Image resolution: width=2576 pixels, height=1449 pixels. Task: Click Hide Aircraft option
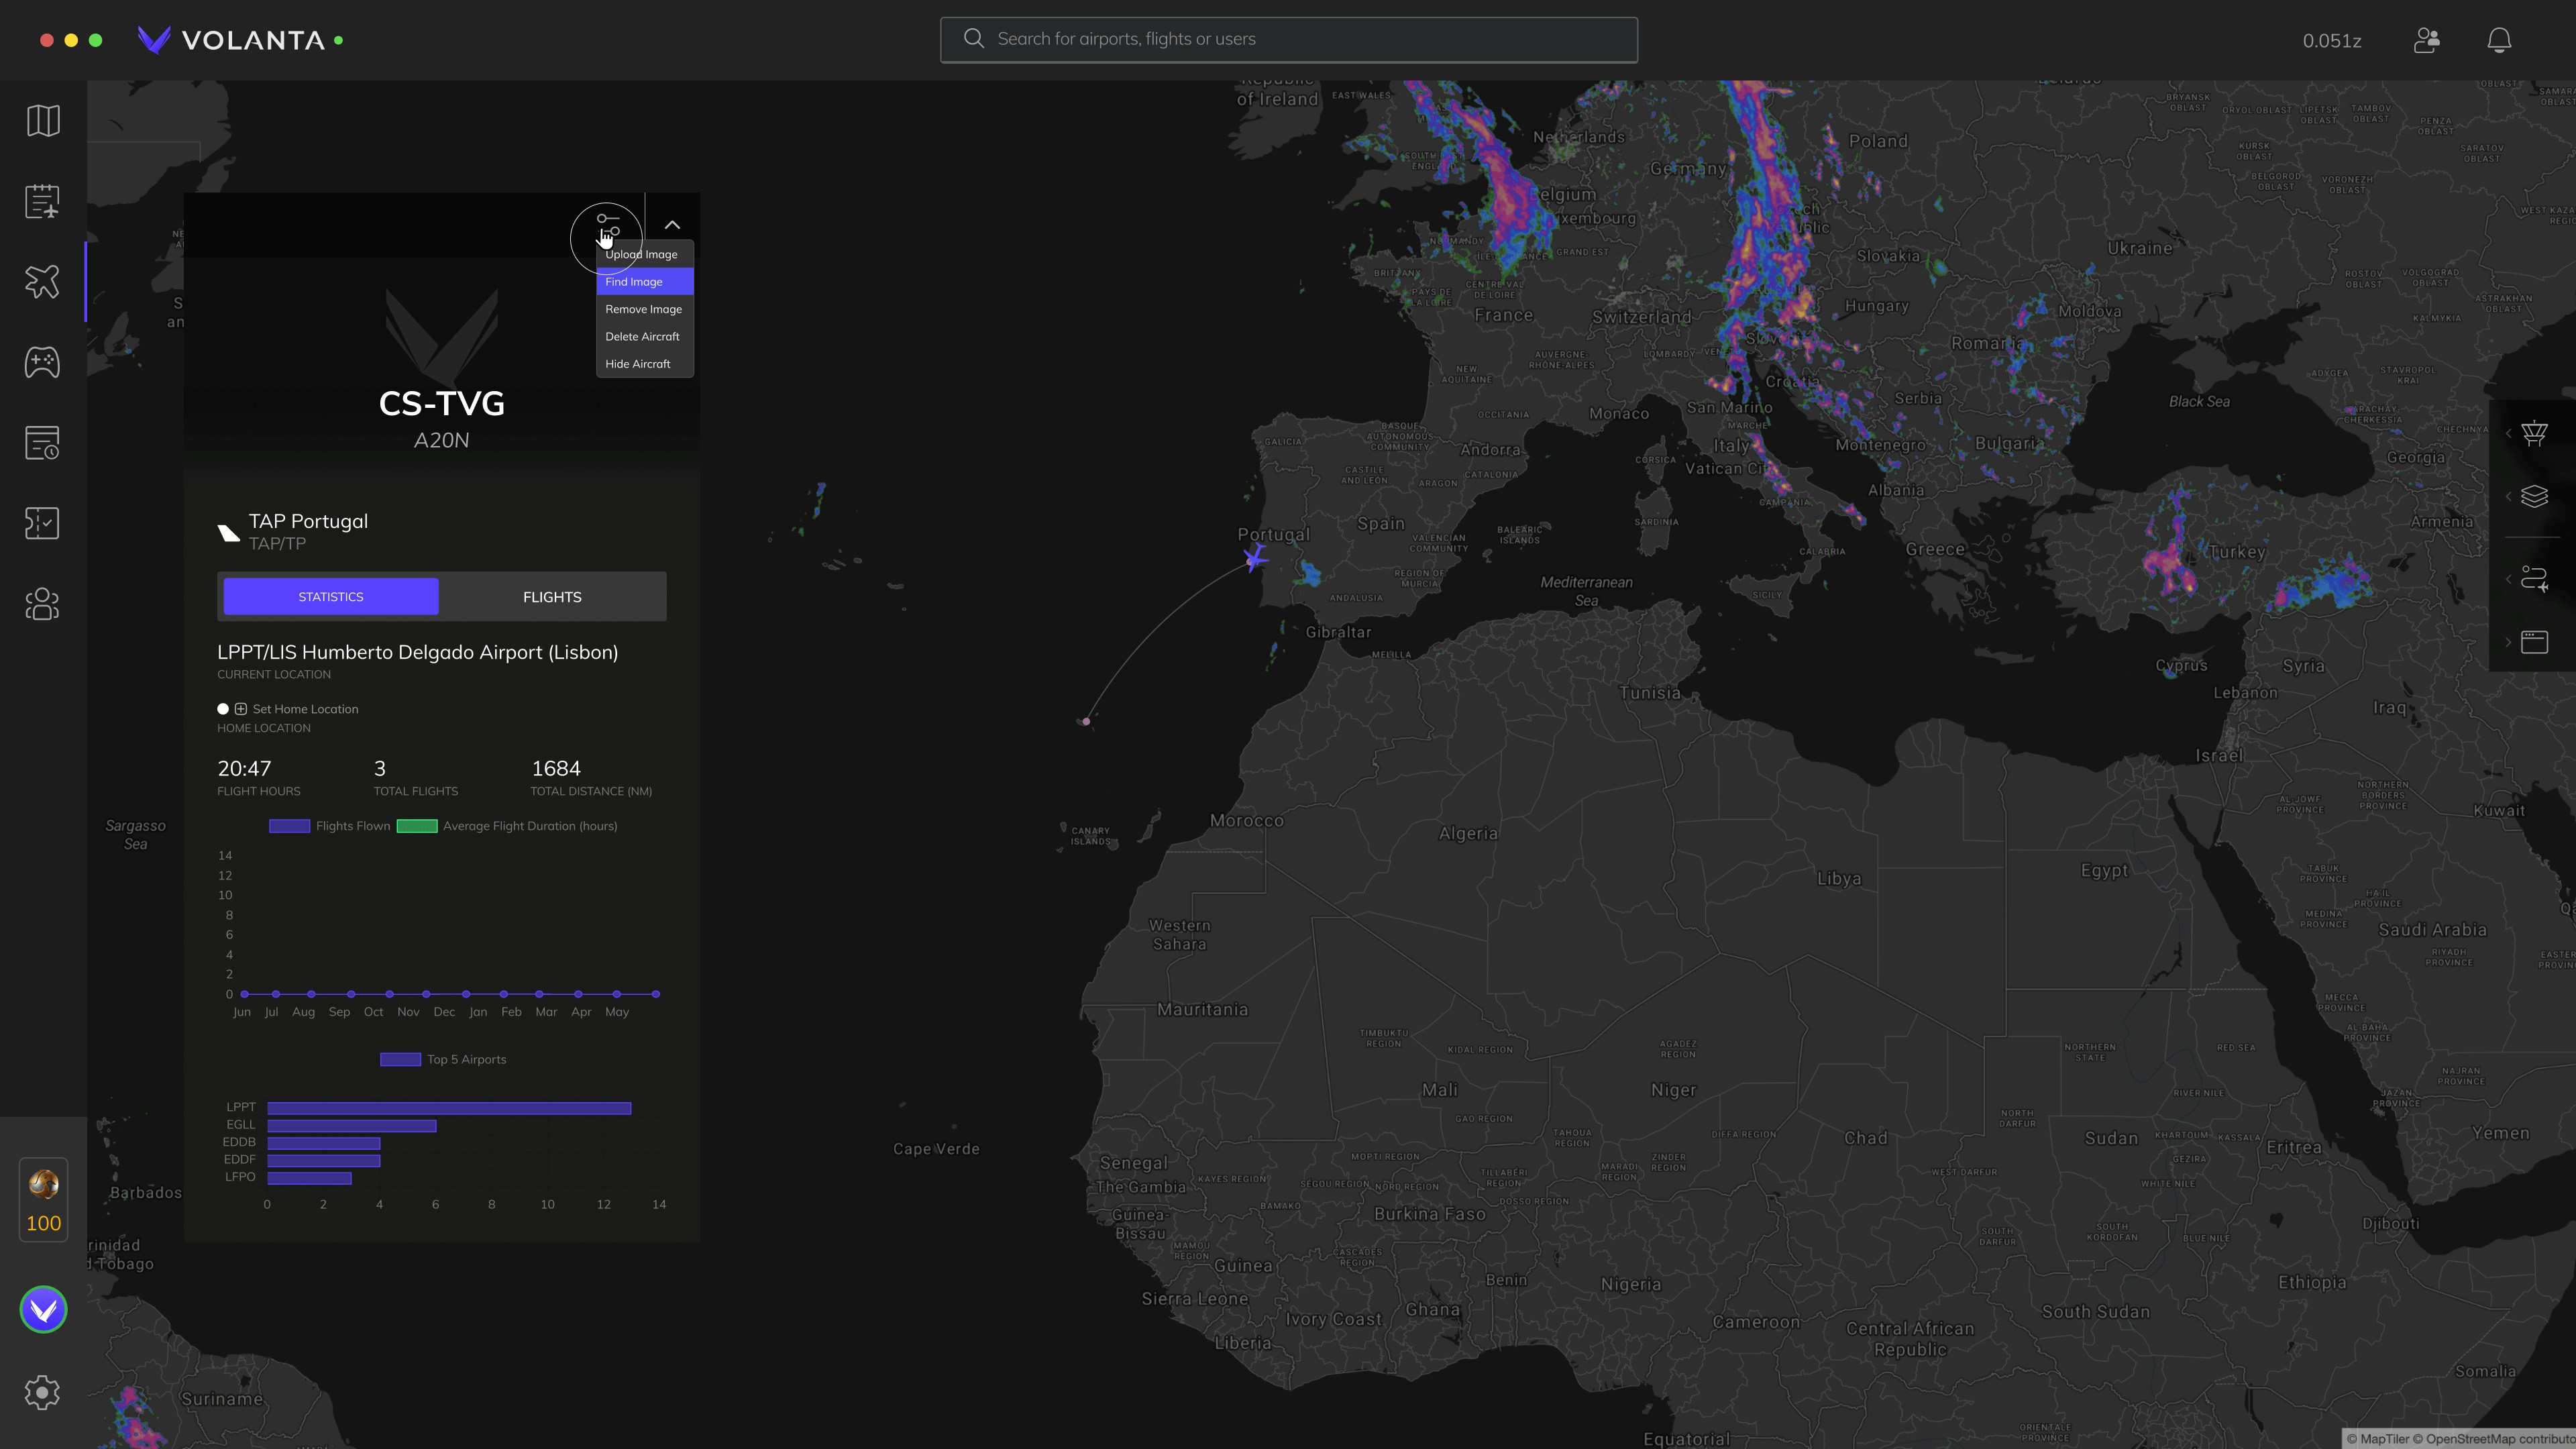[638, 364]
